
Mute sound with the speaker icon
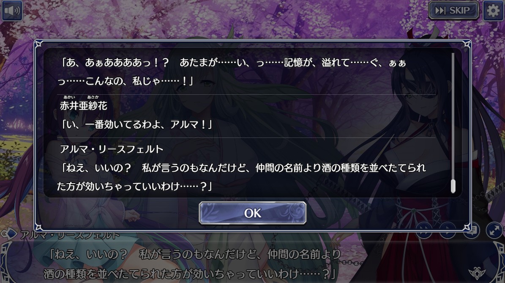(x=12, y=11)
